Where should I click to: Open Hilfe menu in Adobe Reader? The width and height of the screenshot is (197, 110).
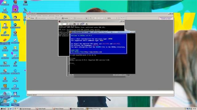click(x=62, y=16)
